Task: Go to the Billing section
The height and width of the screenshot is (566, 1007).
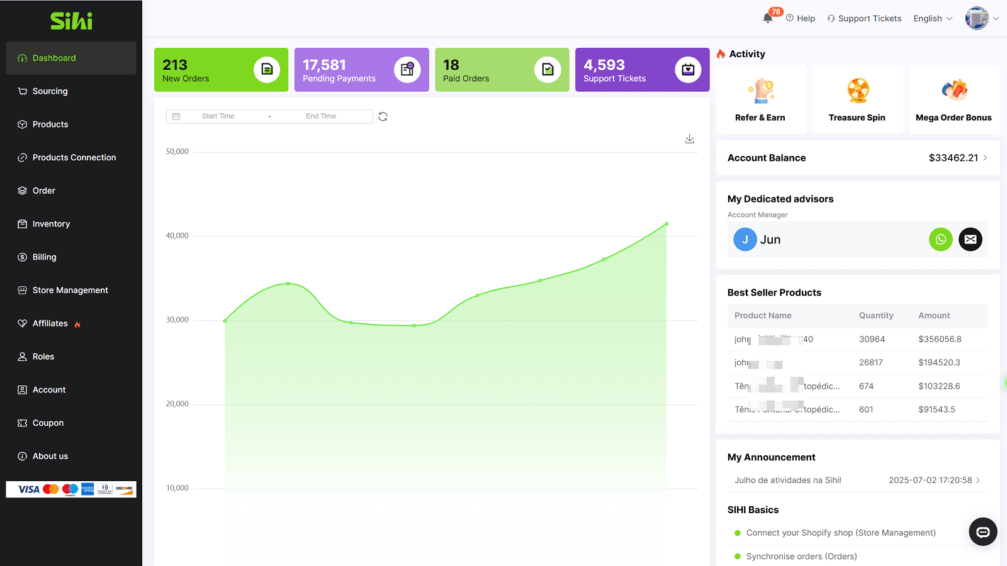Action: coord(44,257)
